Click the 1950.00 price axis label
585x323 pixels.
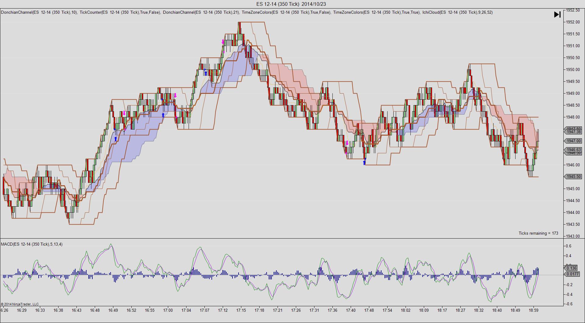(573, 69)
